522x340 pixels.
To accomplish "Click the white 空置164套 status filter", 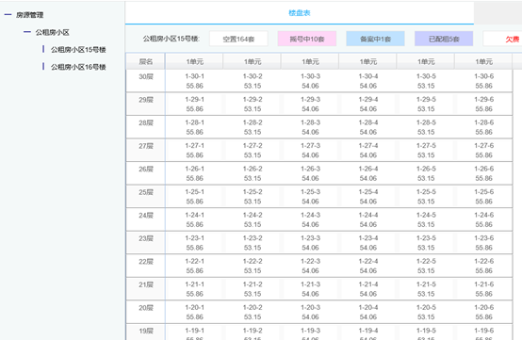I will coord(238,39).
